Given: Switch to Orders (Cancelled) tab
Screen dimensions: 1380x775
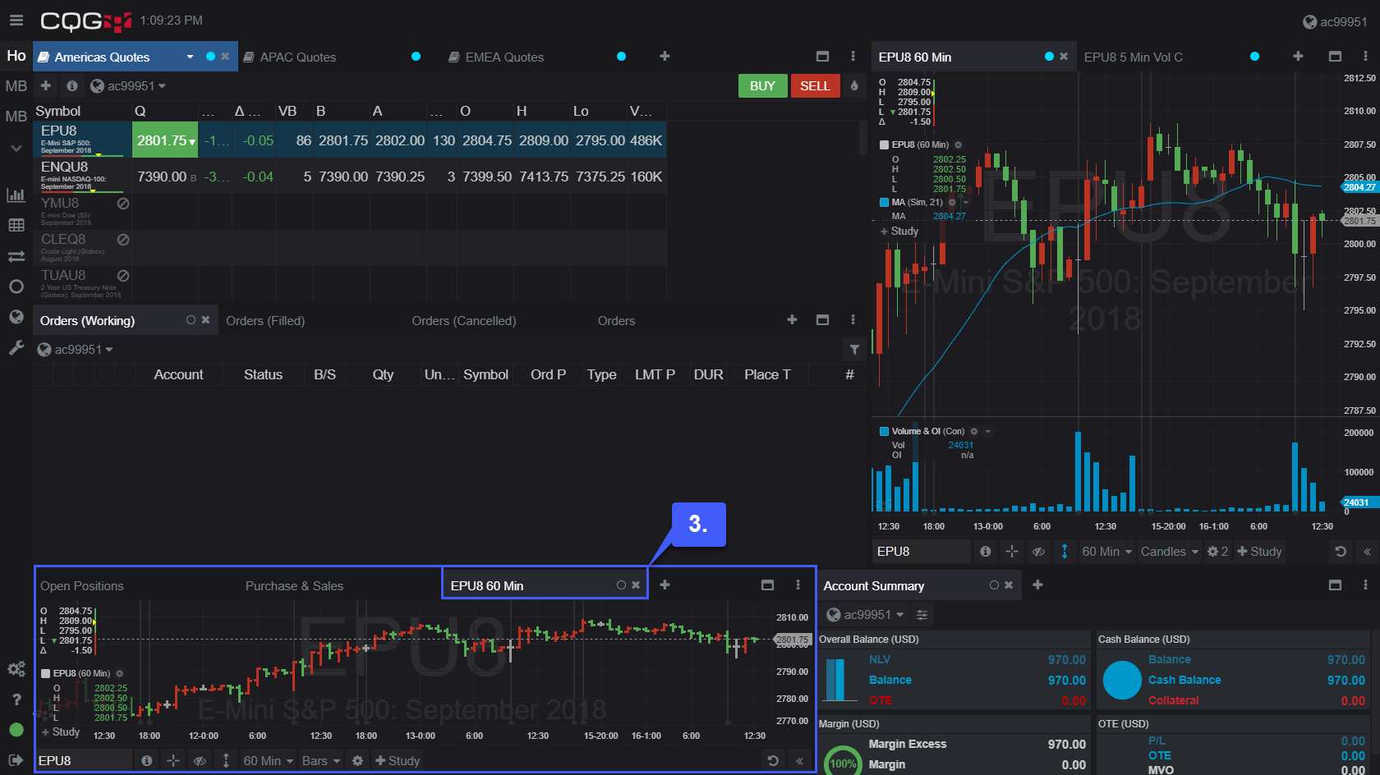Looking at the screenshot, I should (464, 321).
